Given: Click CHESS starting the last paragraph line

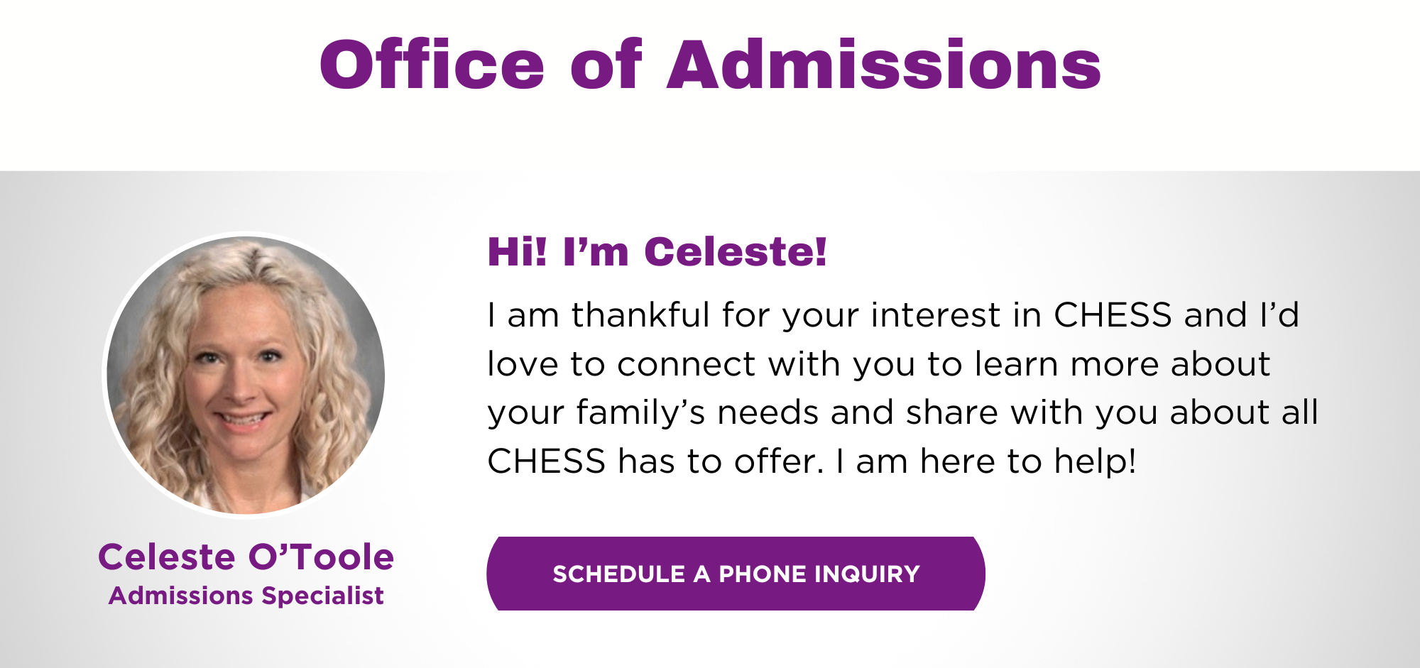Looking at the screenshot, I should pos(546,461).
